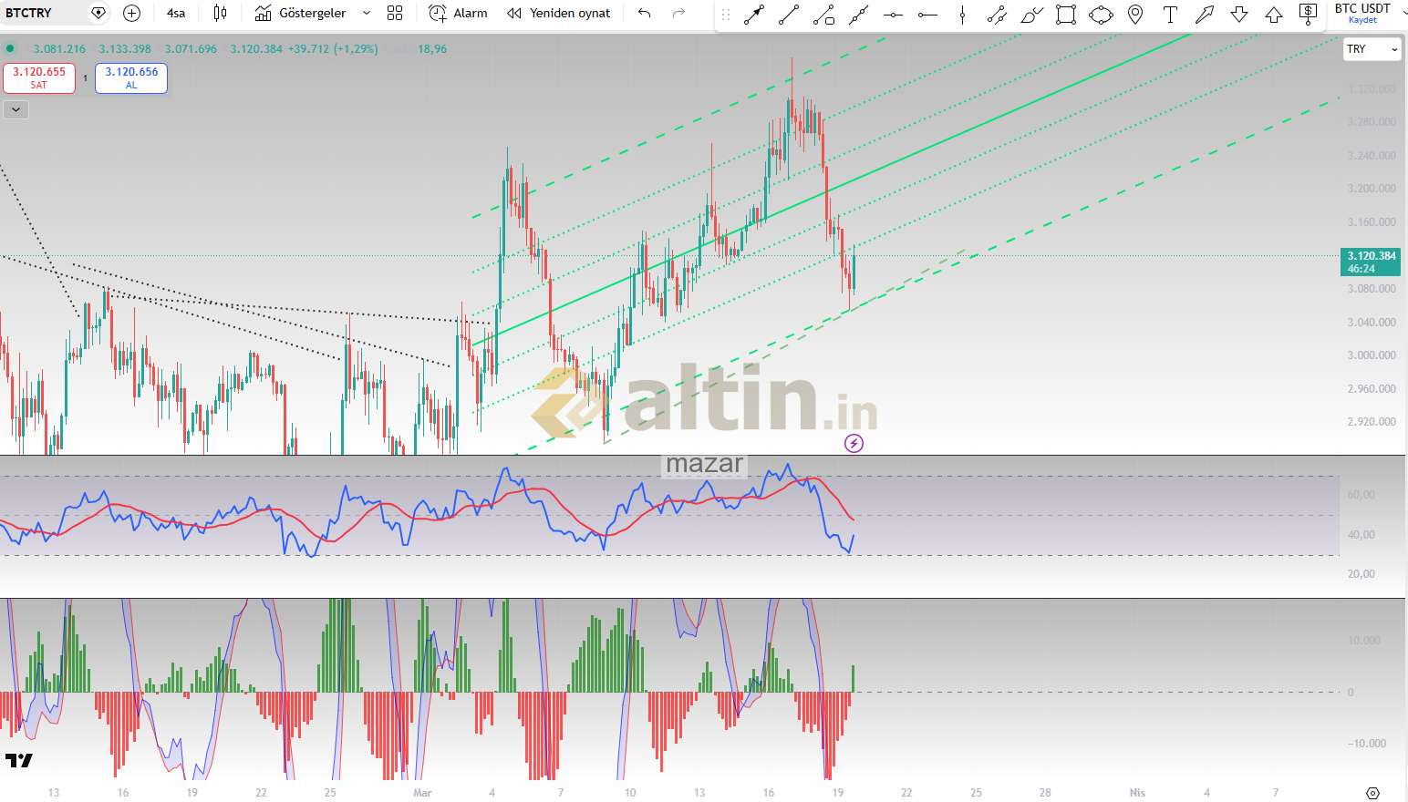The height and width of the screenshot is (802, 1408).
Task: Open the indicator favorites dropdown arrow
Action: pyautogui.click(x=367, y=13)
